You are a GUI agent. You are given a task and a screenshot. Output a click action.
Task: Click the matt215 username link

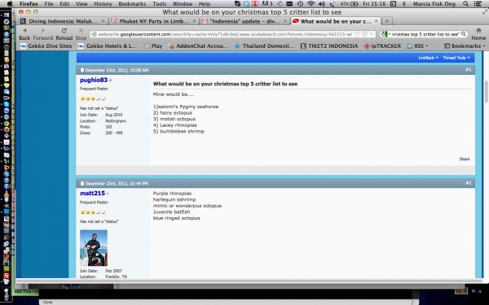click(x=92, y=194)
